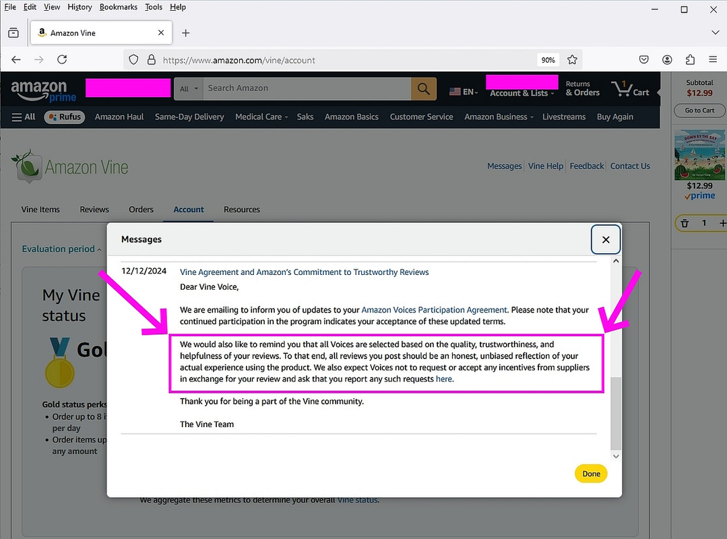This screenshot has height=539, width=727.
Task: Click scroll-down arrow in Messages dialog
Action: pos(616,457)
